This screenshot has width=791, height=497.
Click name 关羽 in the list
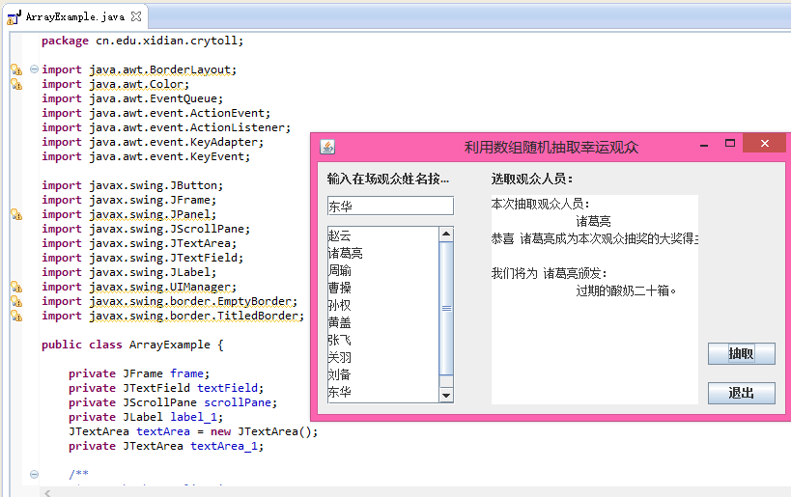[340, 357]
